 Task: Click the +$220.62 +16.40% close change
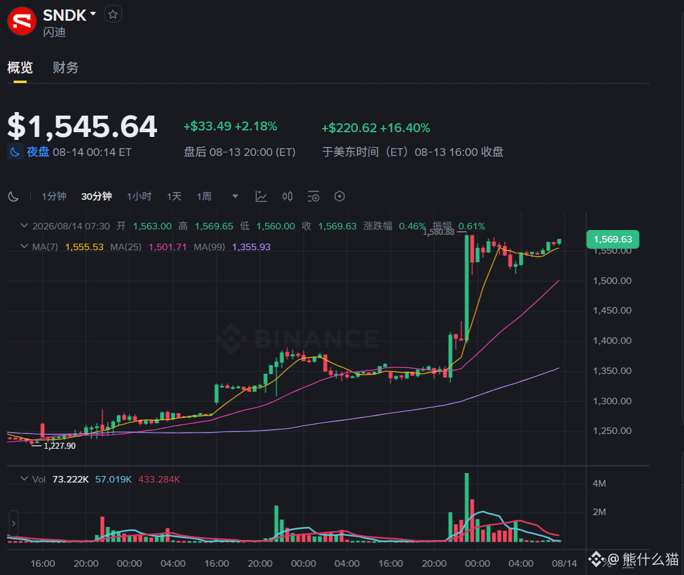pos(376,128)
